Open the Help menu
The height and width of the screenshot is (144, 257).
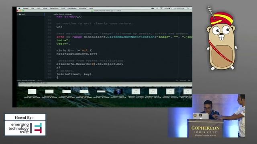pyautogui.click(x=91, y=8)
